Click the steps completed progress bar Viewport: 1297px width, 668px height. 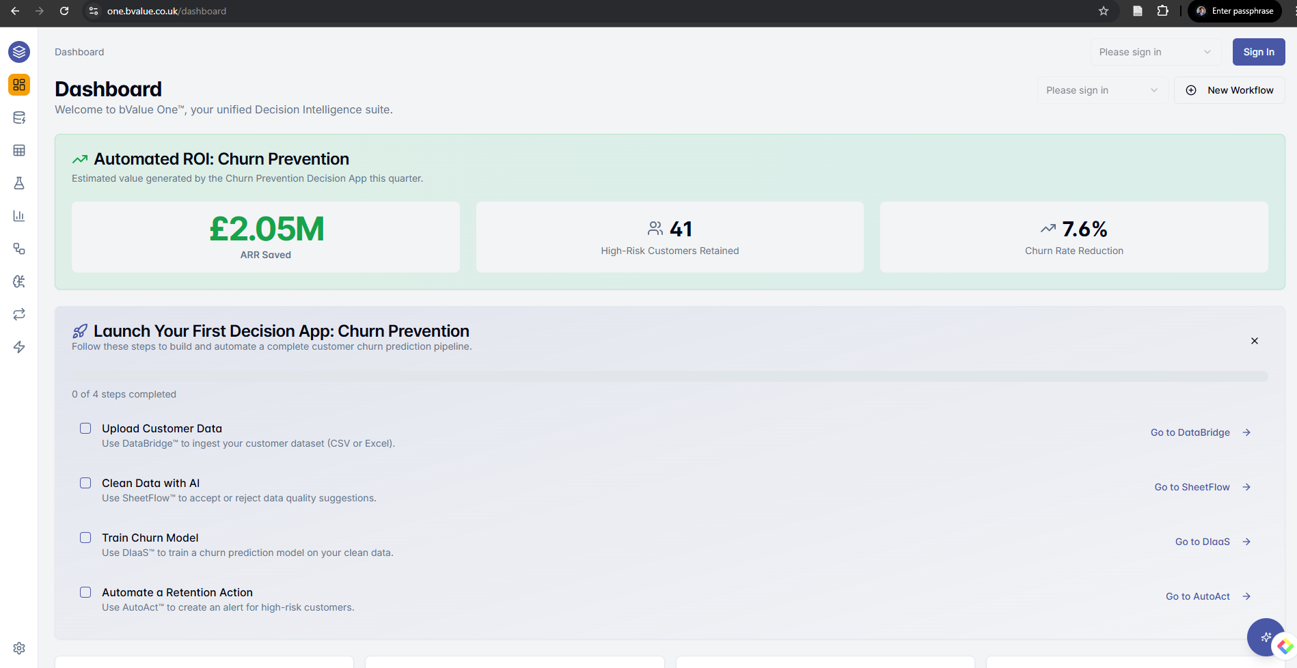(x=668, y=376)
